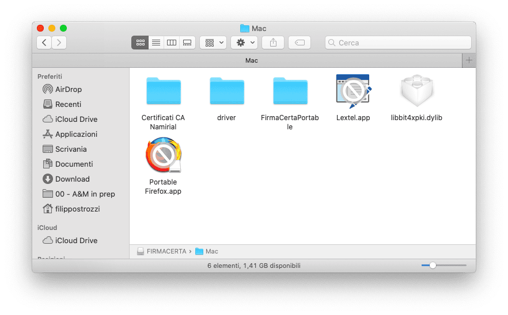Open iCloud Drive under Preferiti
The width and height of the screenshot is (508, 315).
click(x=70, y=119)
